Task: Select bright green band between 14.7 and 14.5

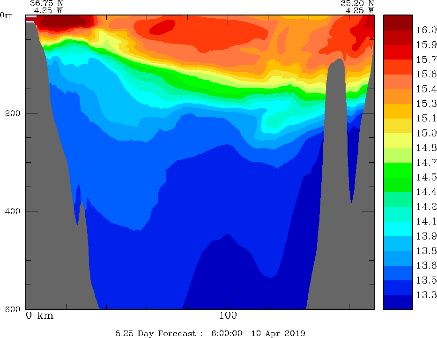Action: [x=398, y=170]
